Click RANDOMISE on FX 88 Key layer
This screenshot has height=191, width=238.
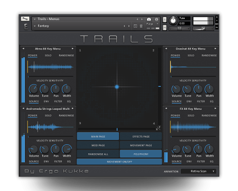[209, 116]
